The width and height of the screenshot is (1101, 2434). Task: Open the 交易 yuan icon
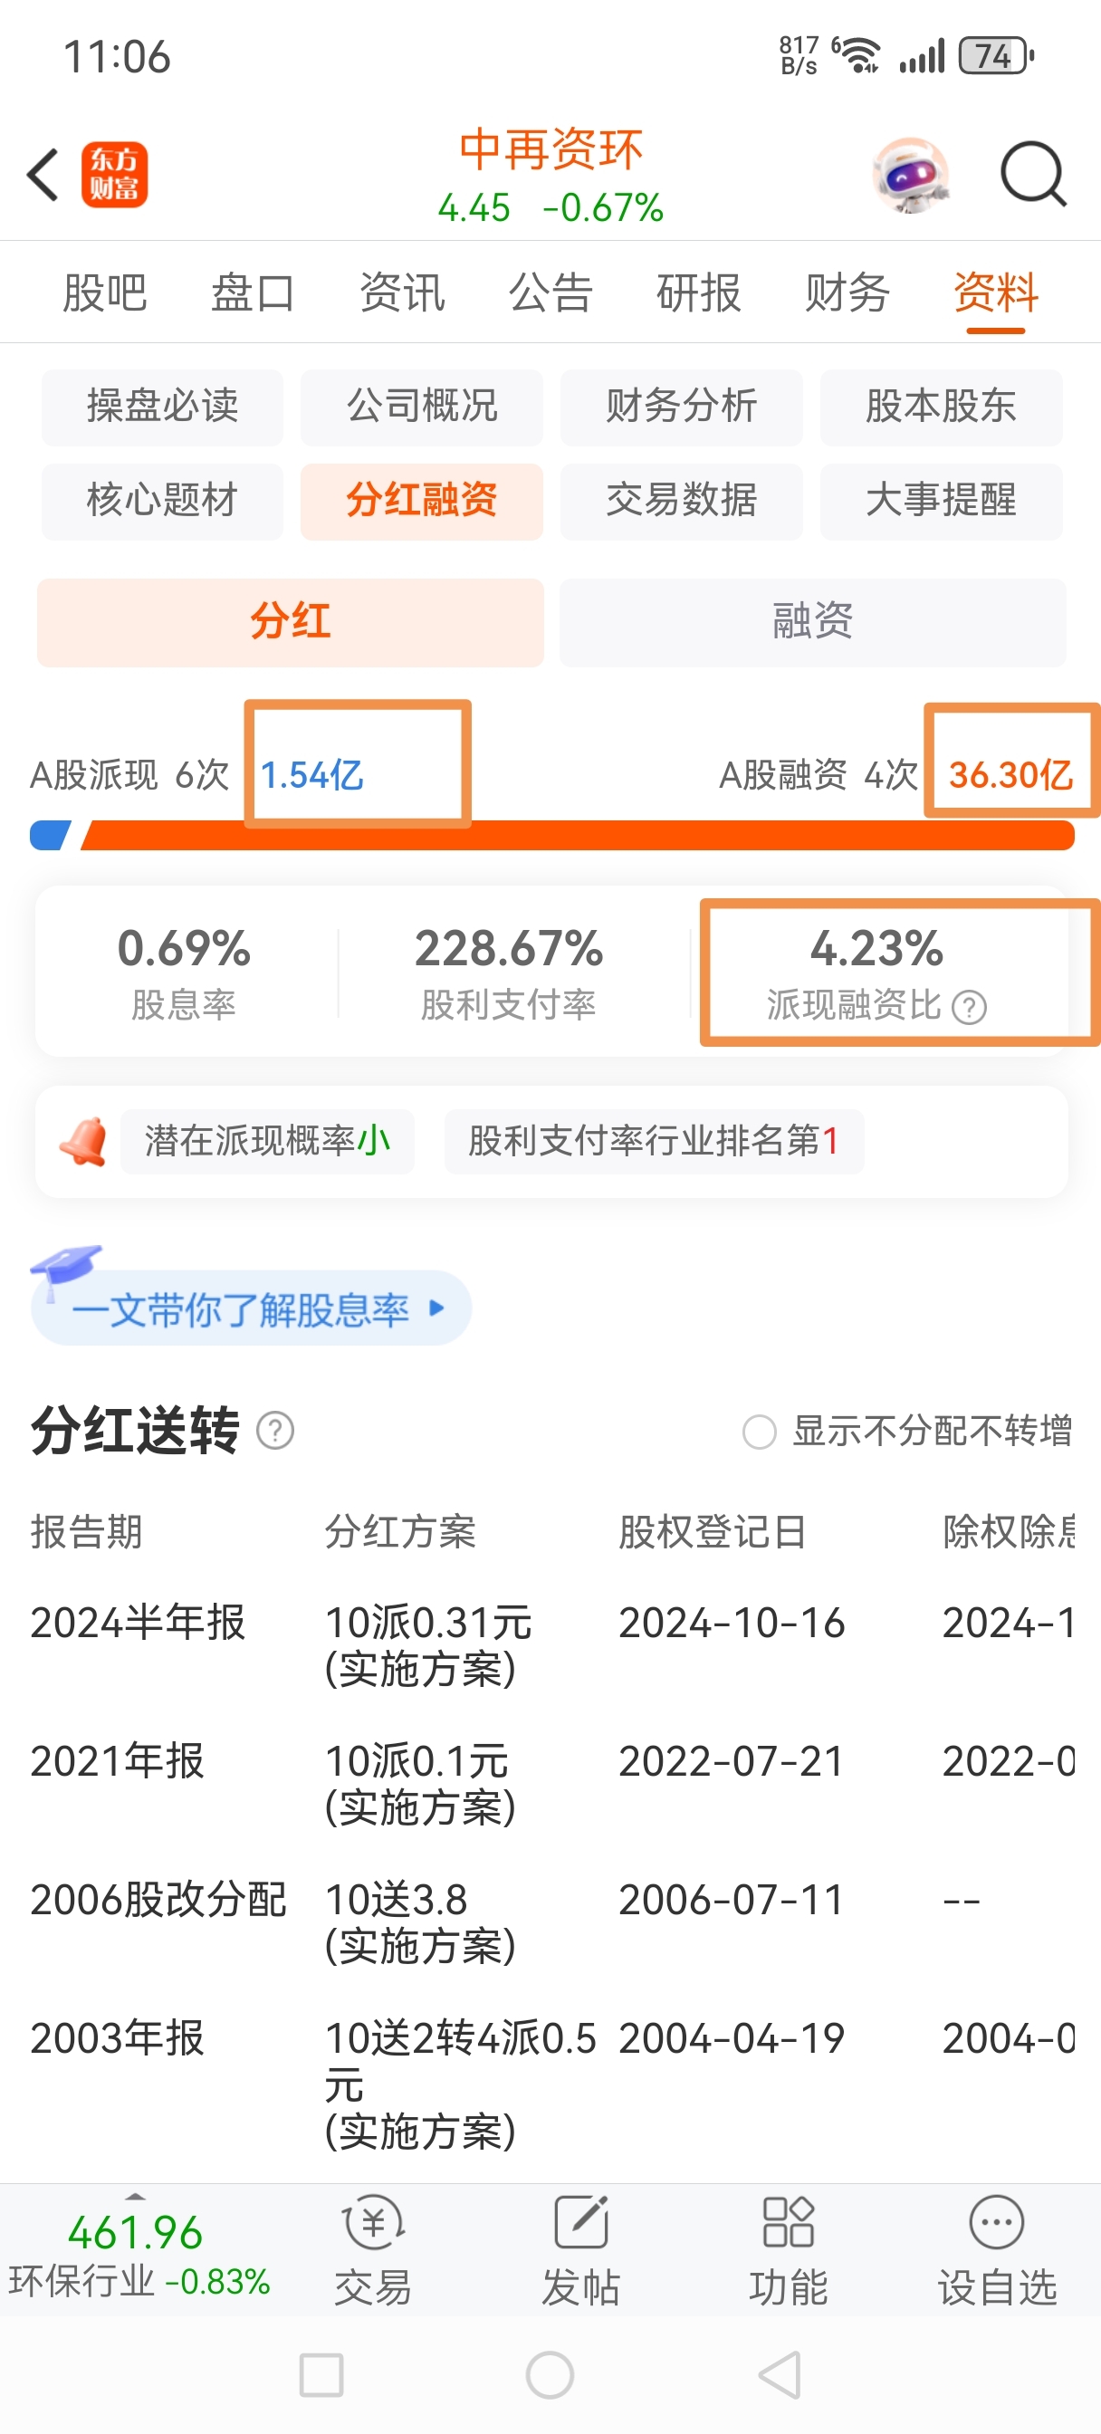click(x=373, y=2222)
